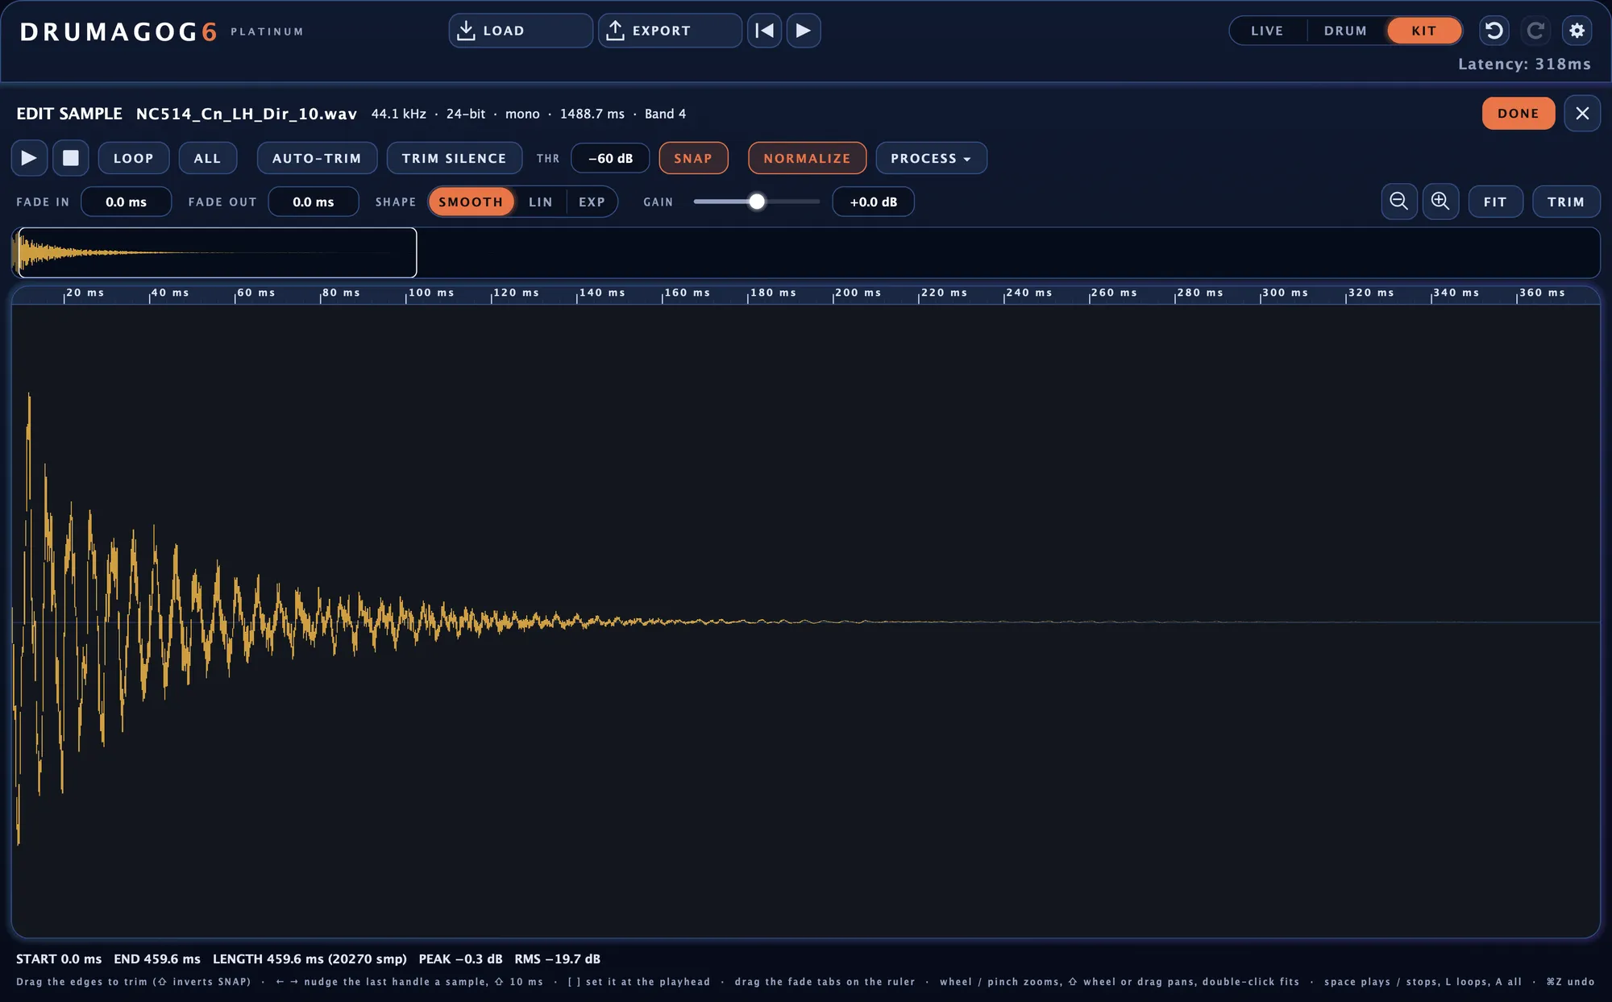Click the DRUMAGOG 6 logo

pos(118,31)
